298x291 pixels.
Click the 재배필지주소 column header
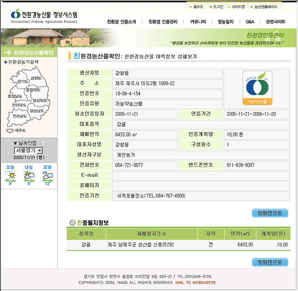[x=151, y=234]
